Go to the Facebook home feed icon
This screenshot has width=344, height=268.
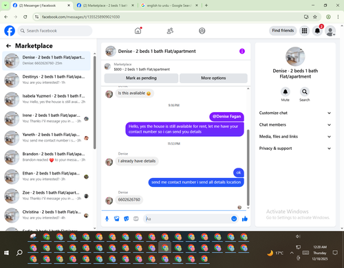click(138, 31)
